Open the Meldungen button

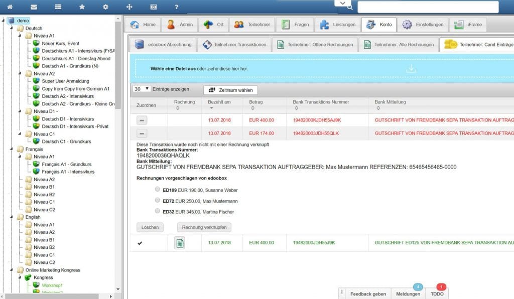[408, 294]
